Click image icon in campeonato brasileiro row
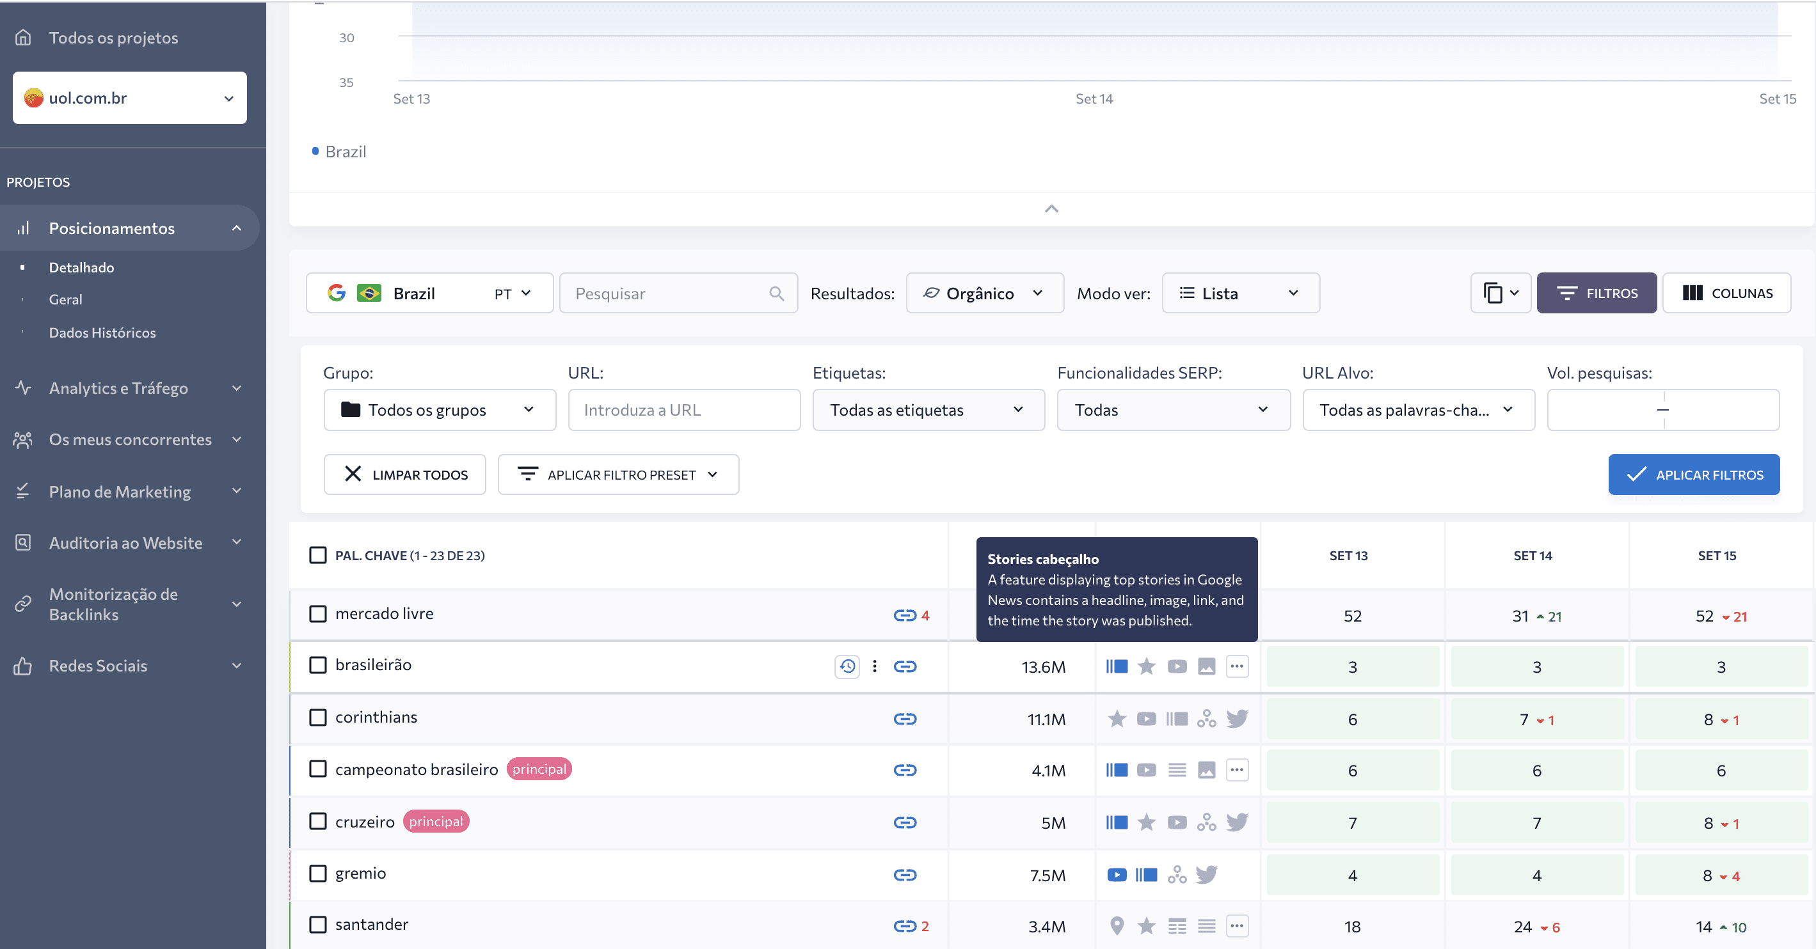The image size is (1816, 949). coord(1206,770)
